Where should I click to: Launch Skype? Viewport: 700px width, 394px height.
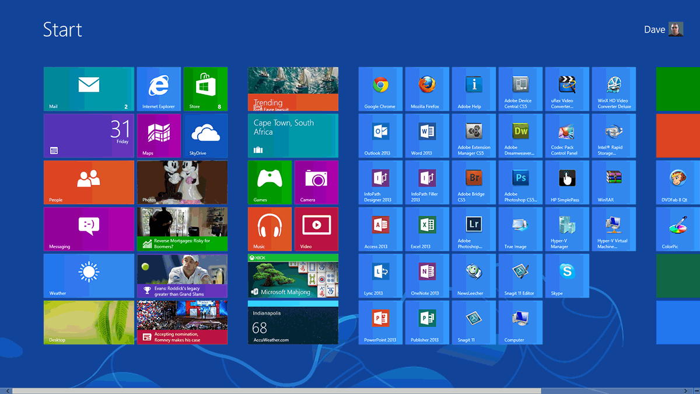point(567,276)
